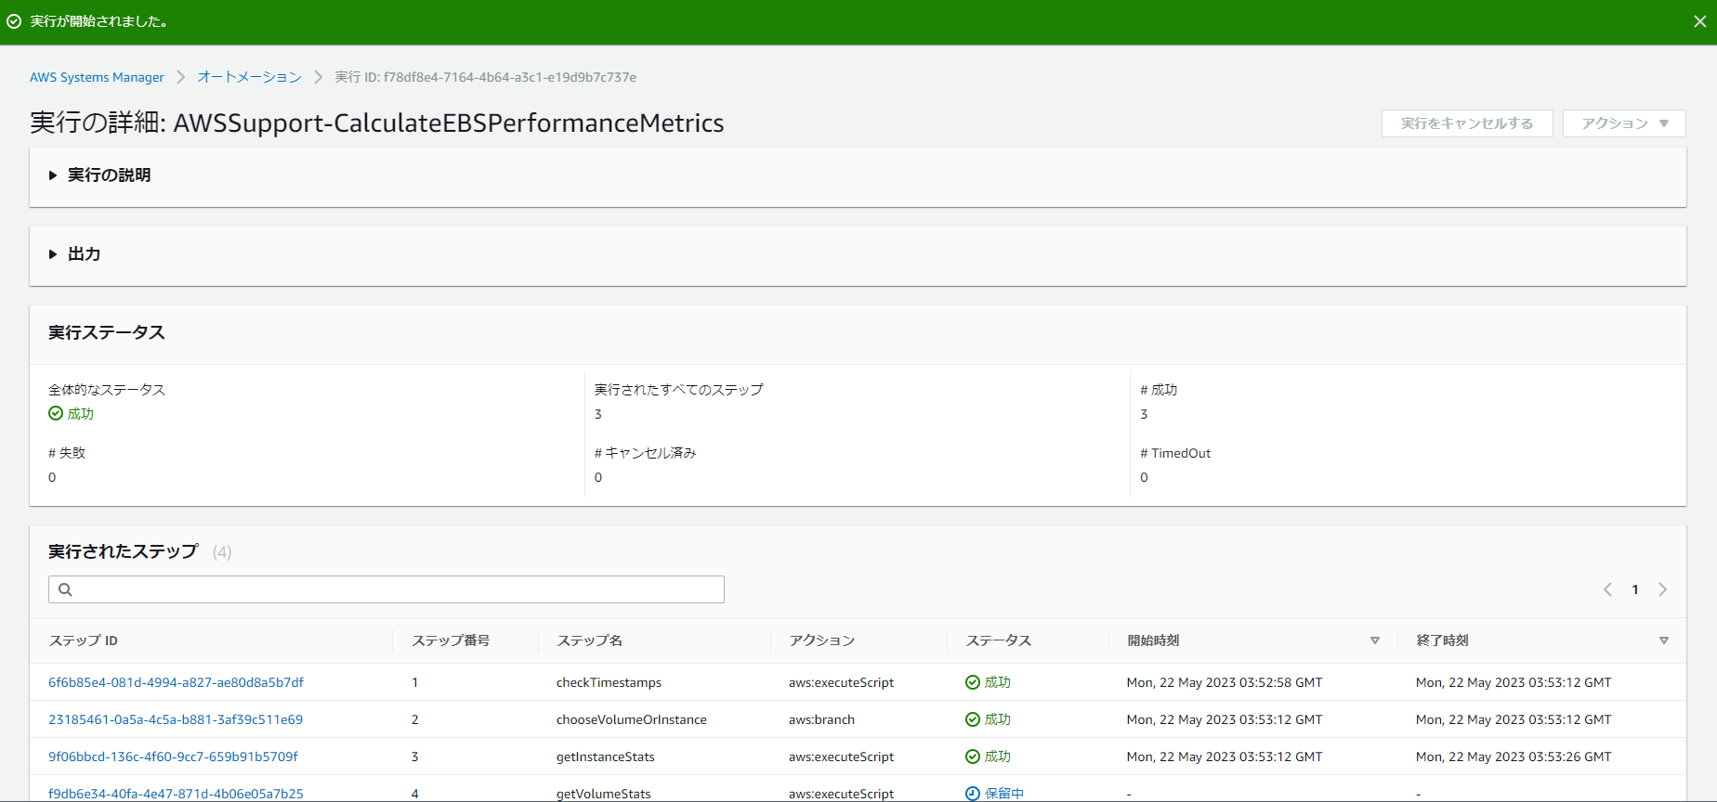This screenshot has width=1717, height=802.
Task: Click the getInstanceStats step name
Action: [x=606, y=757]
